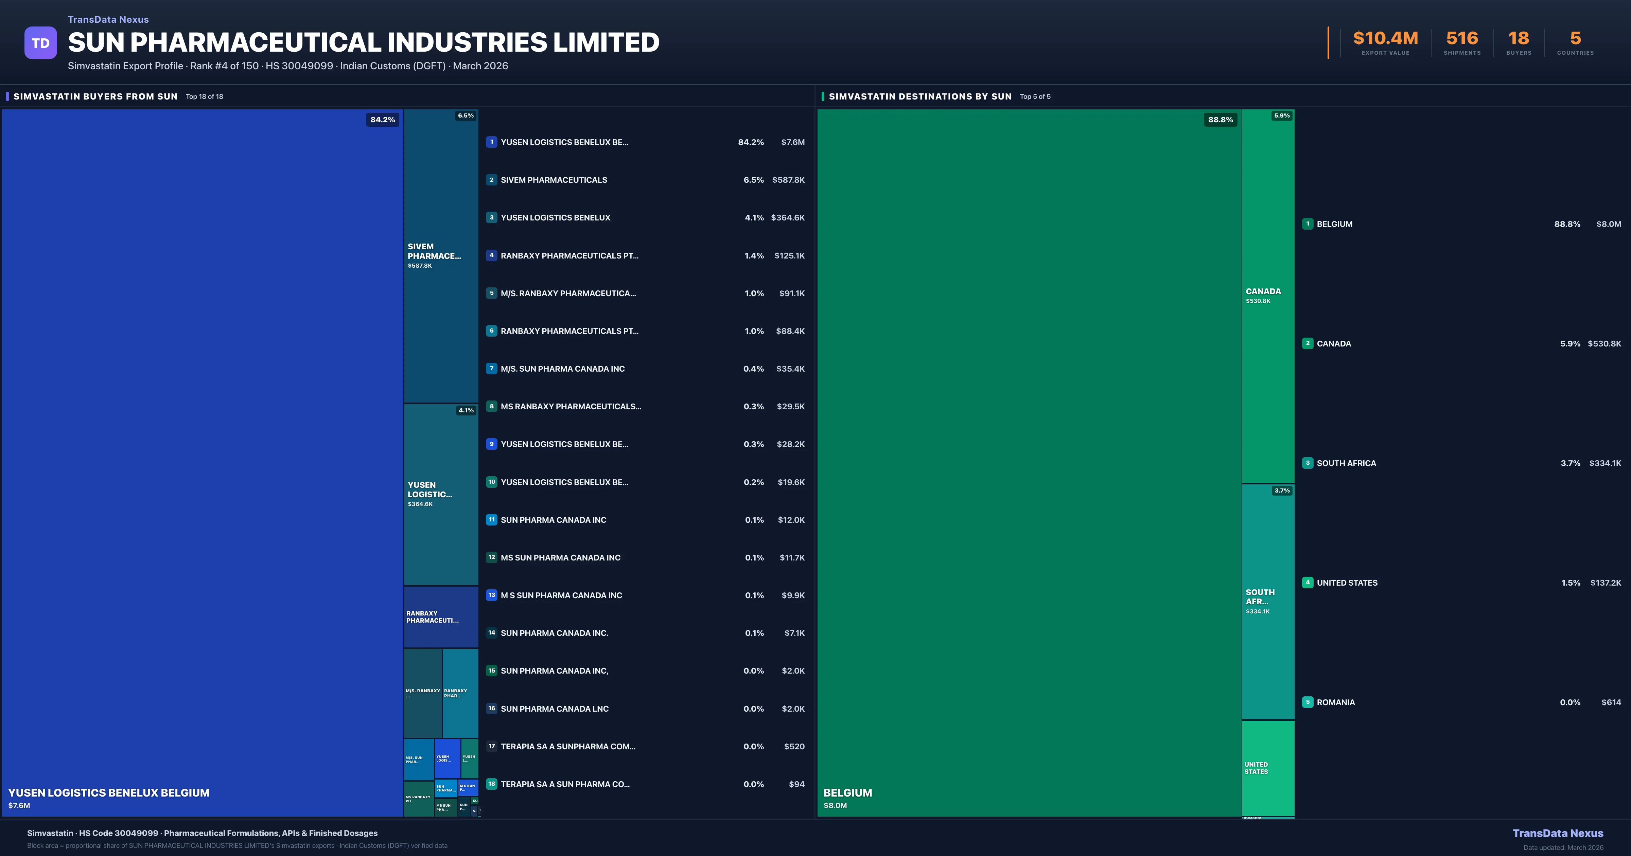Select the SIMVASTATIN DESTINATIONS BY SUN section header
Viewport: 1631px width, 856px height.
pos(919,96)
